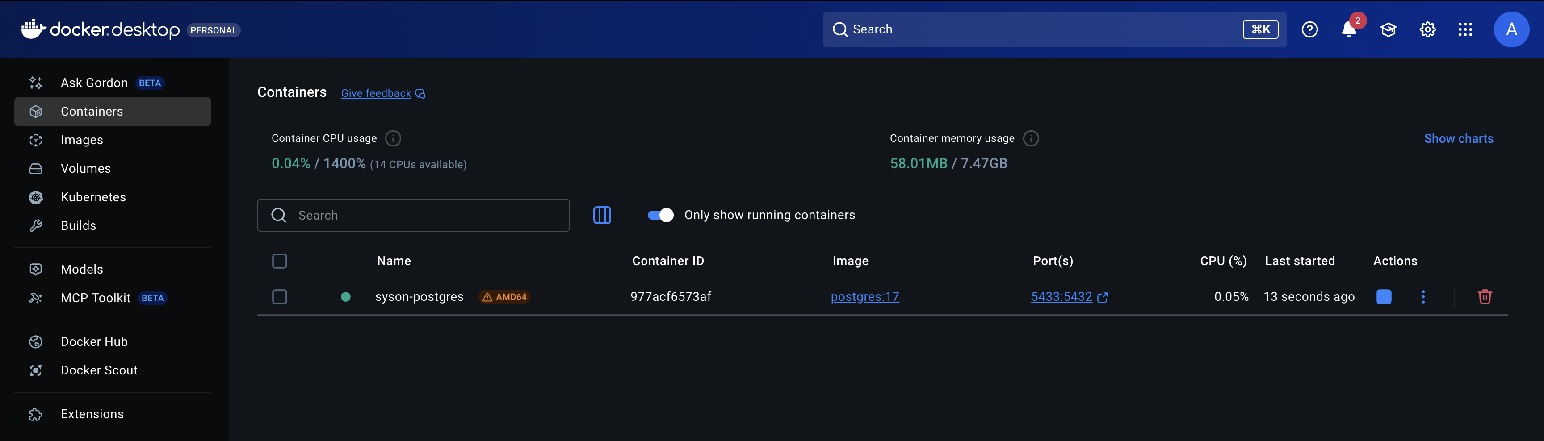Click the help question mark icon
The height and width of the screenshot is (441, 1544).
pos(1309,29)
